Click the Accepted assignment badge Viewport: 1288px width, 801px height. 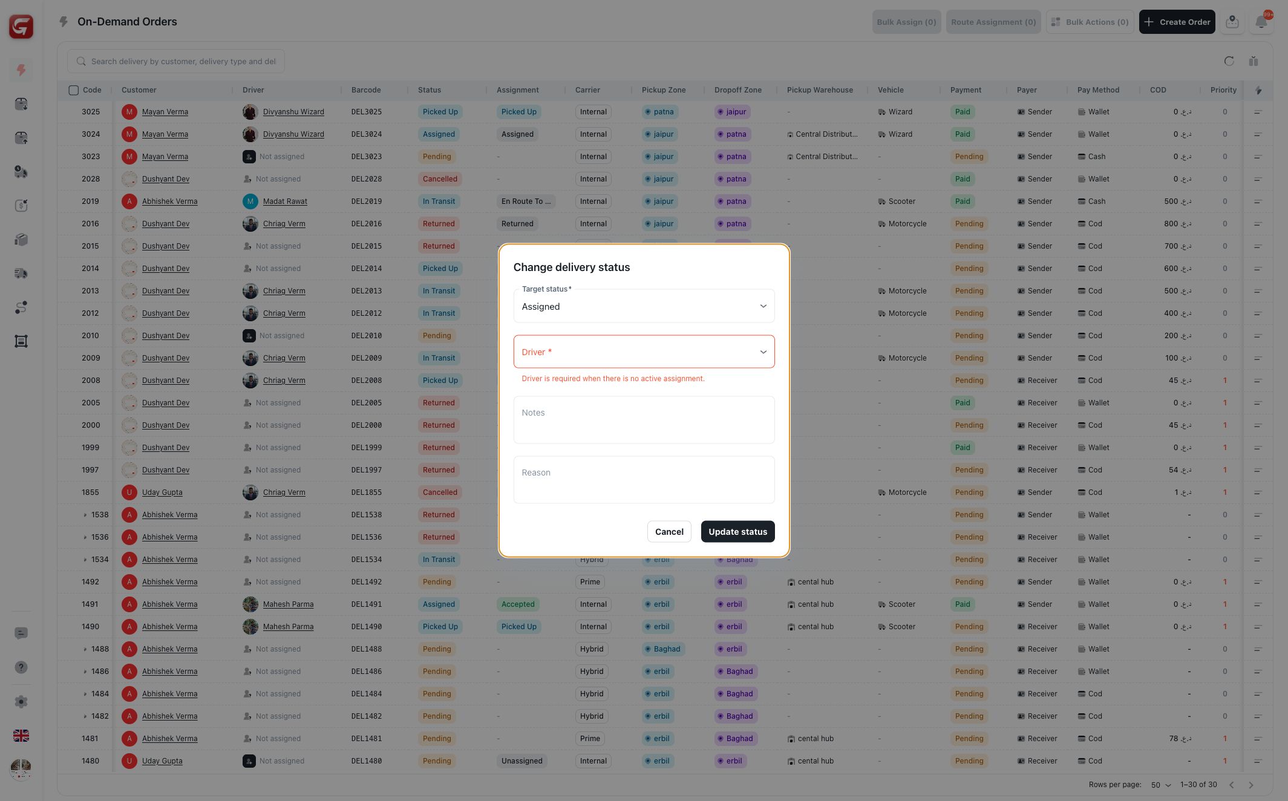coord(518,604)
